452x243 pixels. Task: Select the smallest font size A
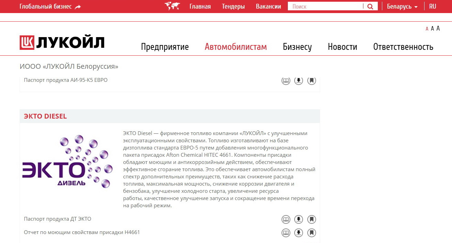(427, 29)
